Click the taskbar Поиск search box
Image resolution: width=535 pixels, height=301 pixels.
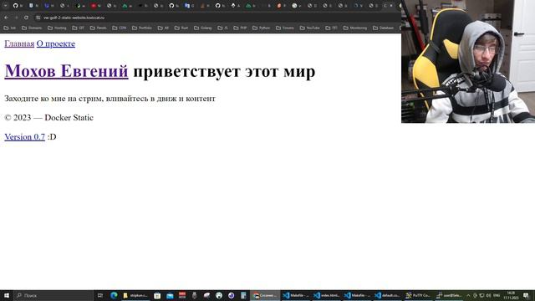coord(53,295)
